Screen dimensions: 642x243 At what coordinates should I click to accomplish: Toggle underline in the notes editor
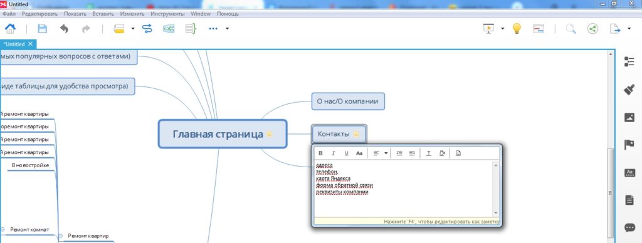pos(346,153)
